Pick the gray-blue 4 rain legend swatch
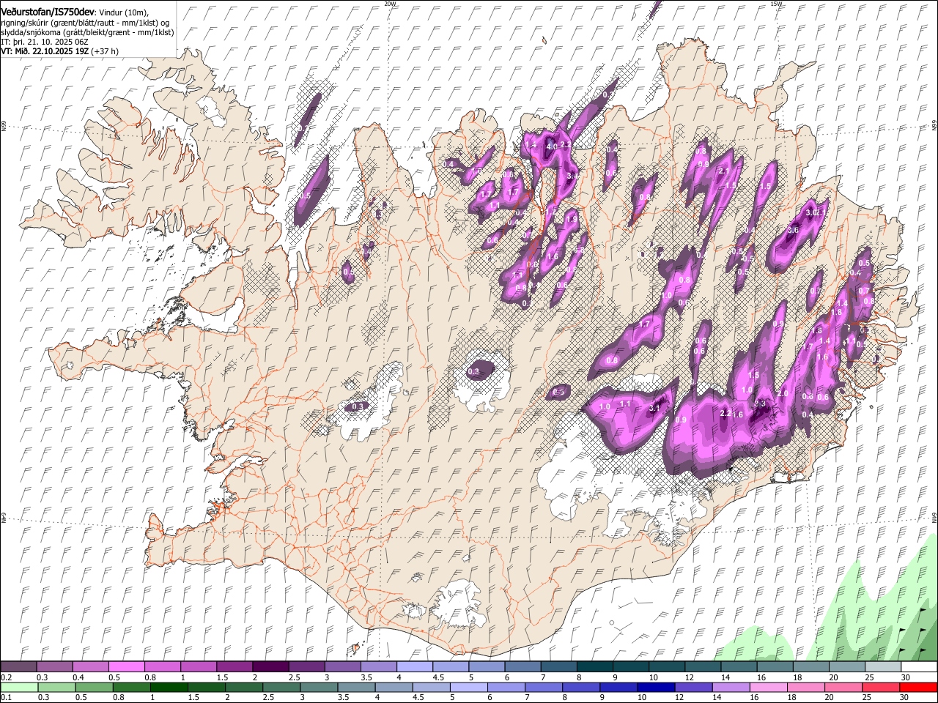Viewport: 938px width, 703px height. click(x=394, y=687)
